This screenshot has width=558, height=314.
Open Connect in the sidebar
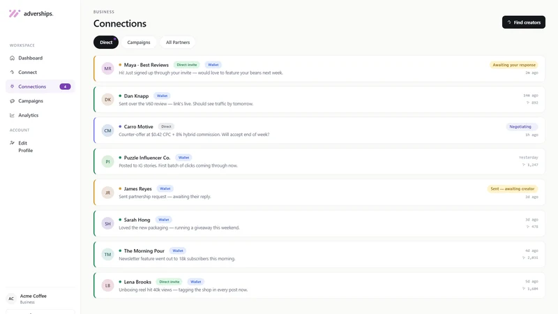40,73
